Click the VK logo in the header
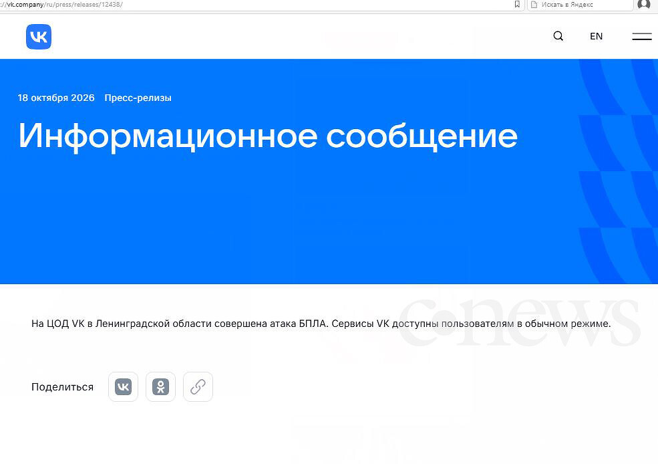Viewport: 658px width, 464px height. 39,37
